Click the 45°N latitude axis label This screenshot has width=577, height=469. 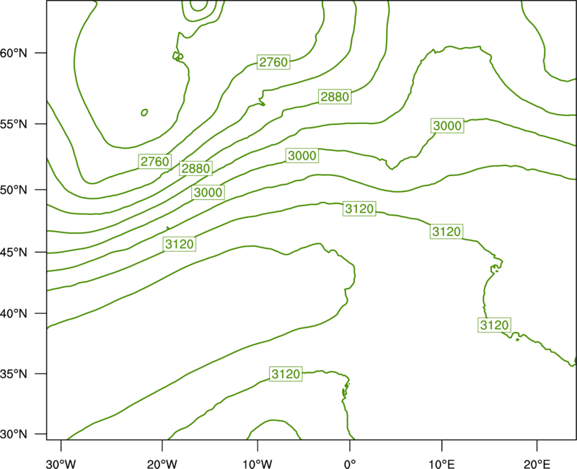(14, 252)
